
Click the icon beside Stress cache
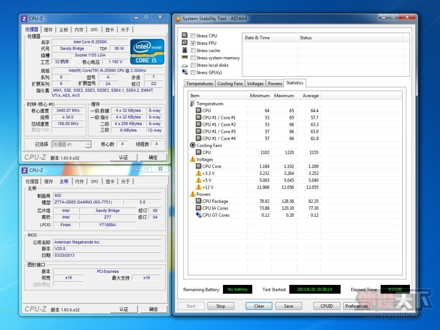(x=185, y=50)
